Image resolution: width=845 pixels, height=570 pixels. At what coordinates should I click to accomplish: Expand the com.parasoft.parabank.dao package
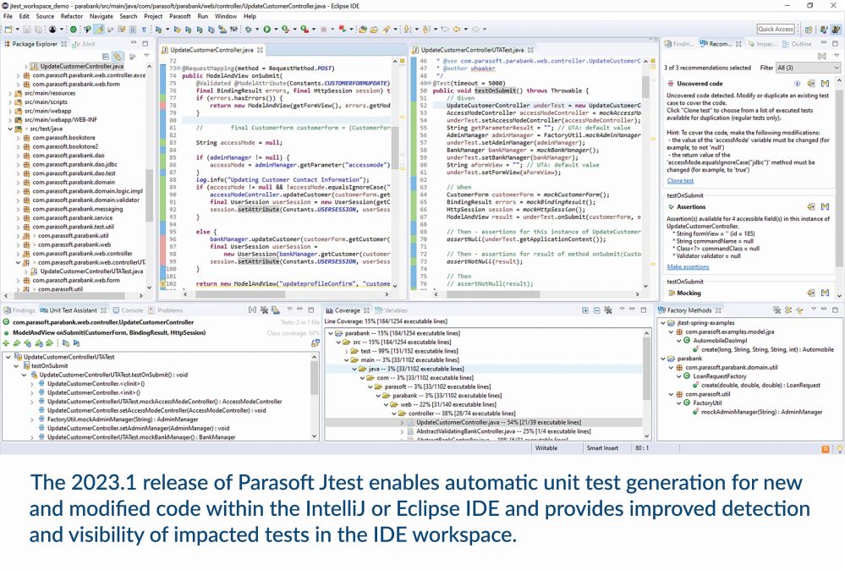18,156
